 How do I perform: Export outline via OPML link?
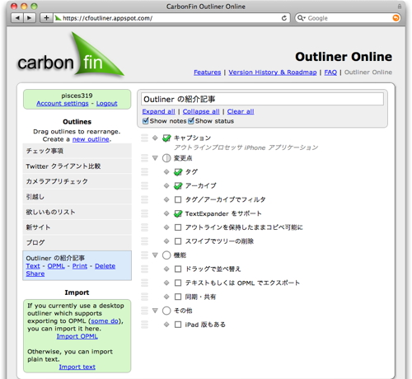click(56, 266)
